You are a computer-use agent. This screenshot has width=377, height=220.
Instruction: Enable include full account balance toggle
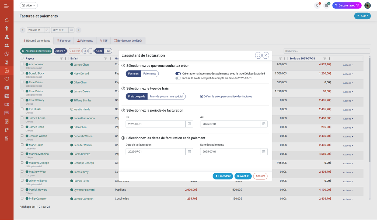coord(178,78)
